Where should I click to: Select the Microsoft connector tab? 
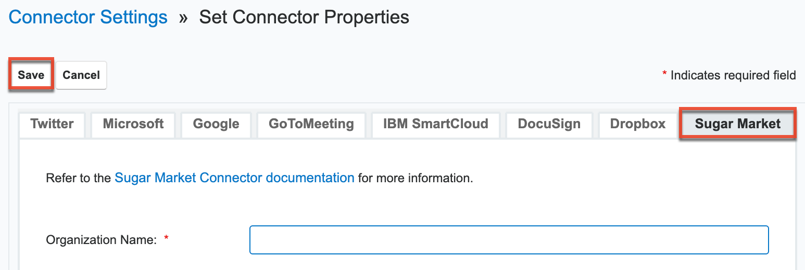133,124
